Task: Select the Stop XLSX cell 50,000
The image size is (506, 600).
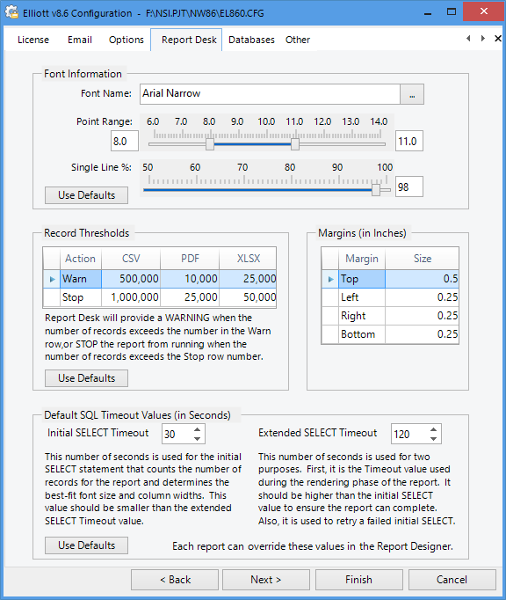Action: pos(248,297)
